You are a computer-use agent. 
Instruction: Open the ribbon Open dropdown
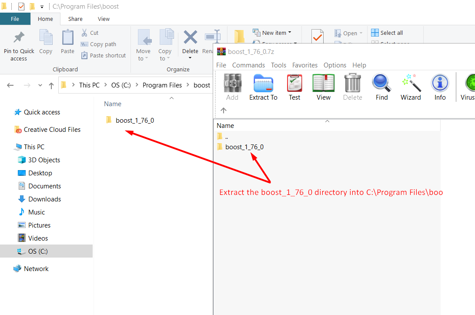[x=361, y=33]
